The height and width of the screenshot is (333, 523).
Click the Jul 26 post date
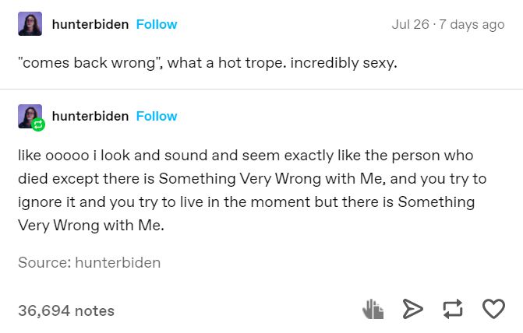[410, 25]
